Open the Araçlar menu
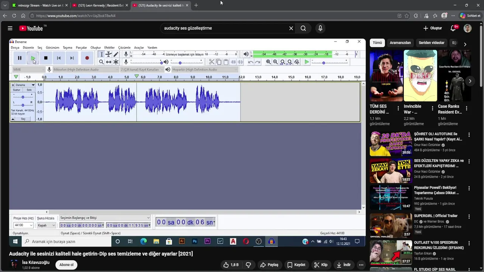Image resolution: width=484 pixels, height=272 pixels. 139,48
